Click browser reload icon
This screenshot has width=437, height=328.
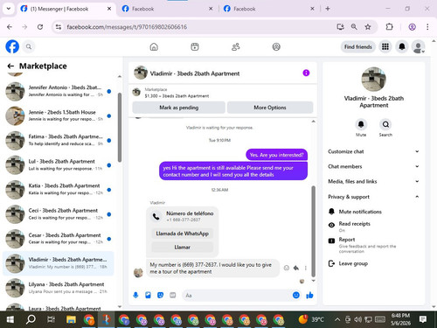tap(40, 27)
